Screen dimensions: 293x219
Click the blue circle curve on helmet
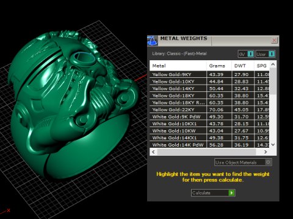coord(84,58)
